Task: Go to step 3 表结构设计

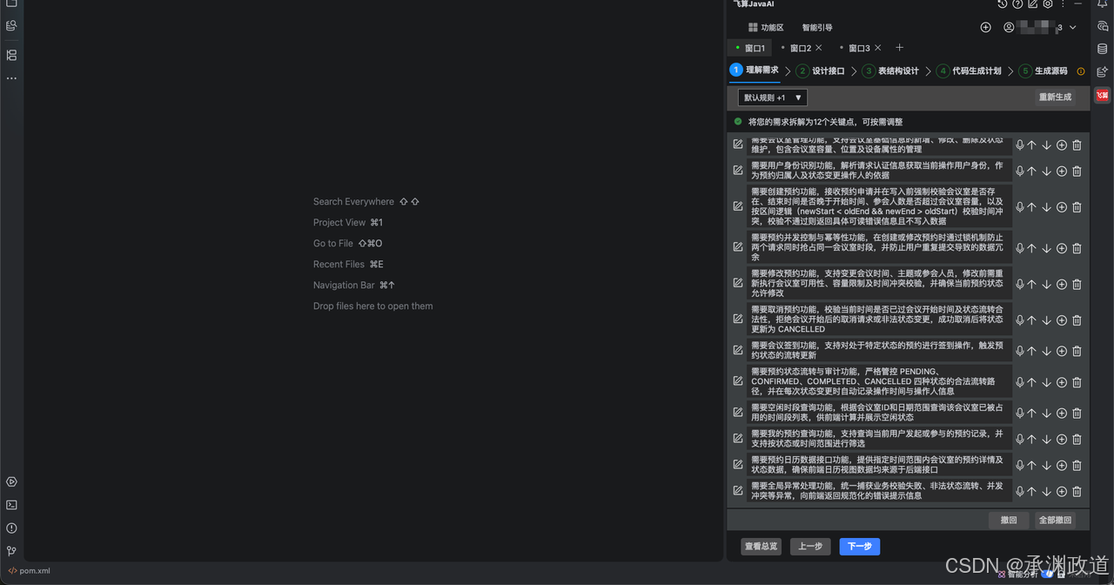Action: coord(890,71)
